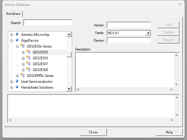Click the device tree scroll down arrow
Viewport: 187px width, 140px height.
point(69,89)
